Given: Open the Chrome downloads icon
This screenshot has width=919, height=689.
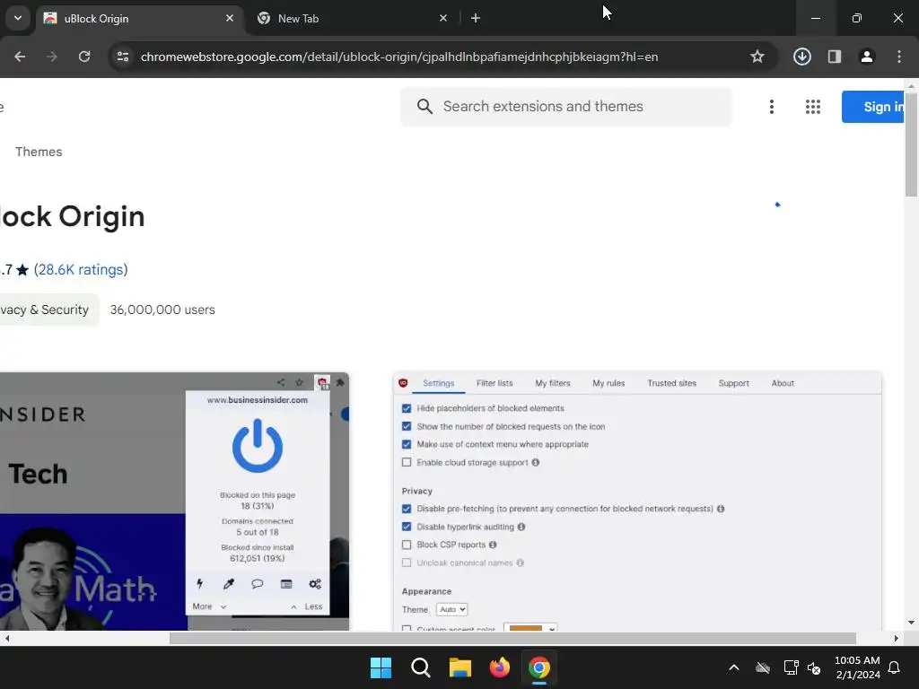Looking at the screenshot, I should click(802, 57).
